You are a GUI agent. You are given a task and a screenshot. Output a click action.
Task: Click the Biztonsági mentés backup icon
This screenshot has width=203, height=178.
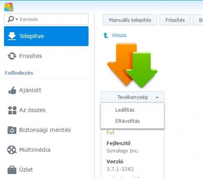click(x=12, y=130)
